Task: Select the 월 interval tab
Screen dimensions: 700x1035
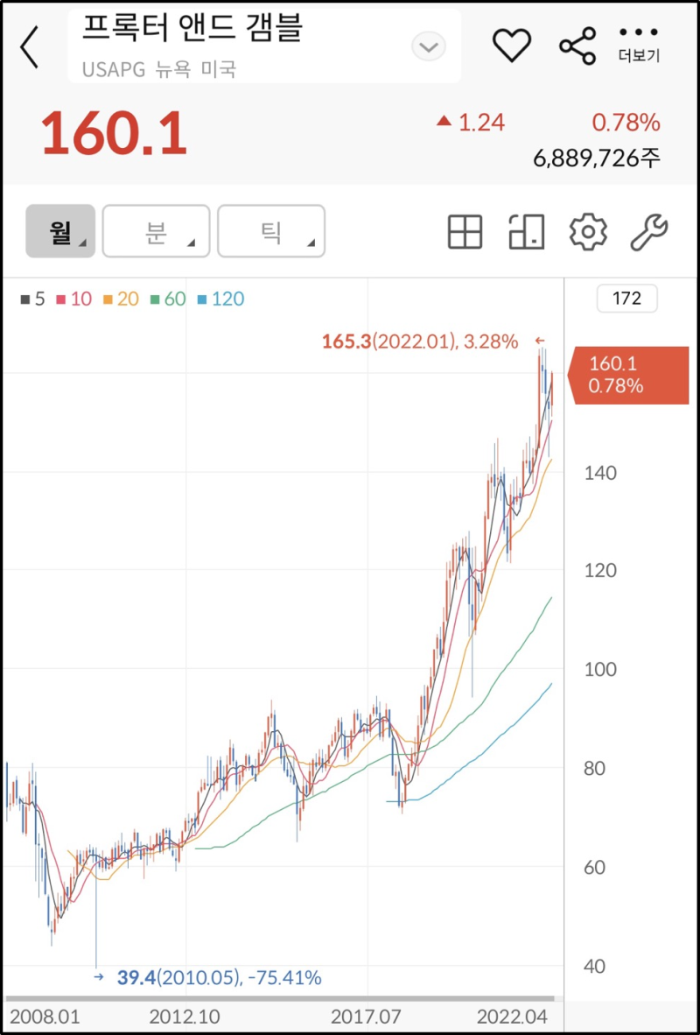Action: (x=59, y=230)
